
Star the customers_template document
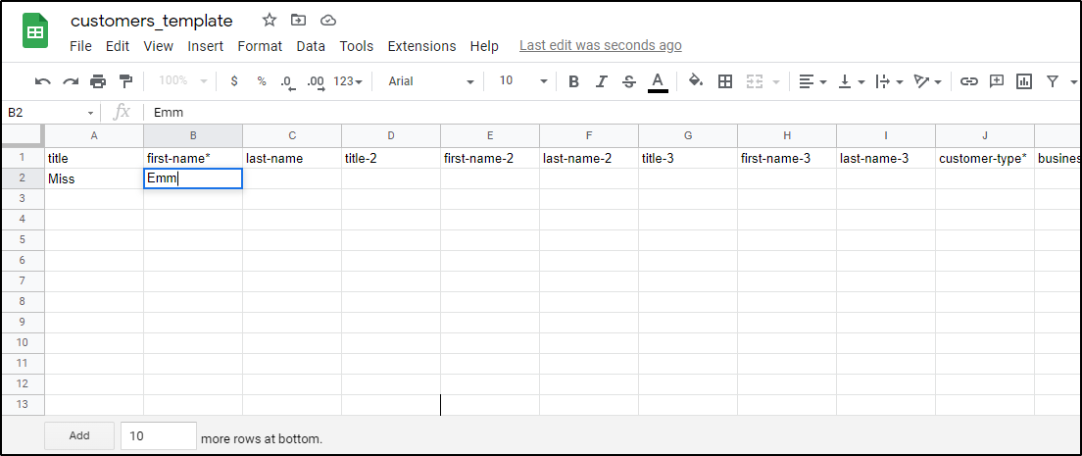(270, 20)
